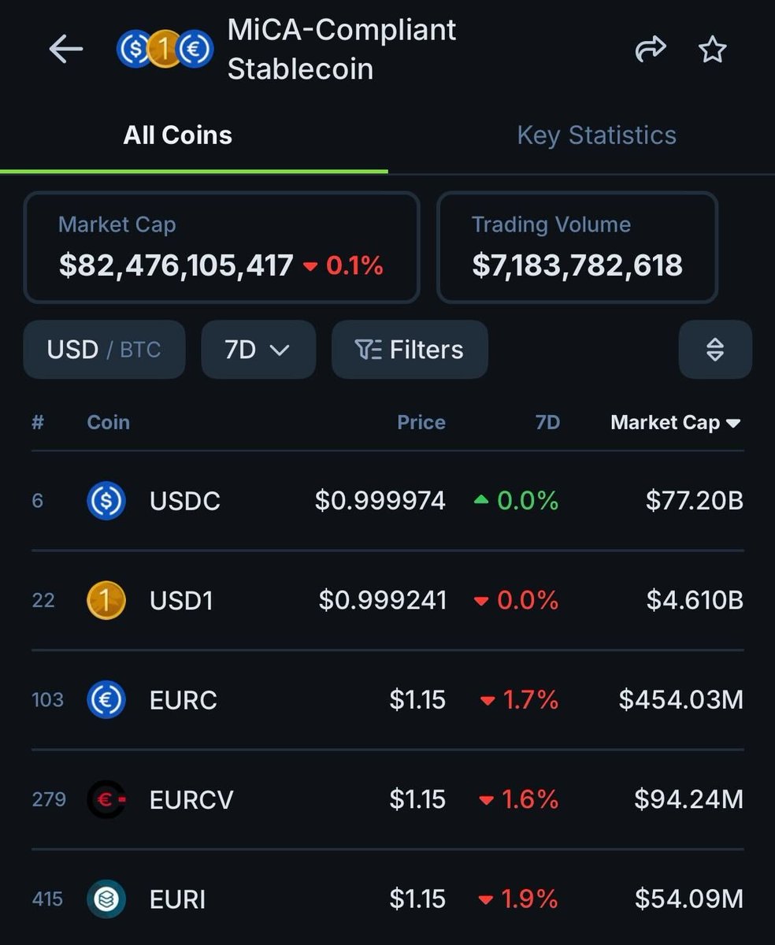Tap the EURC coin logo
775x945 pixels.
(106, 700)
